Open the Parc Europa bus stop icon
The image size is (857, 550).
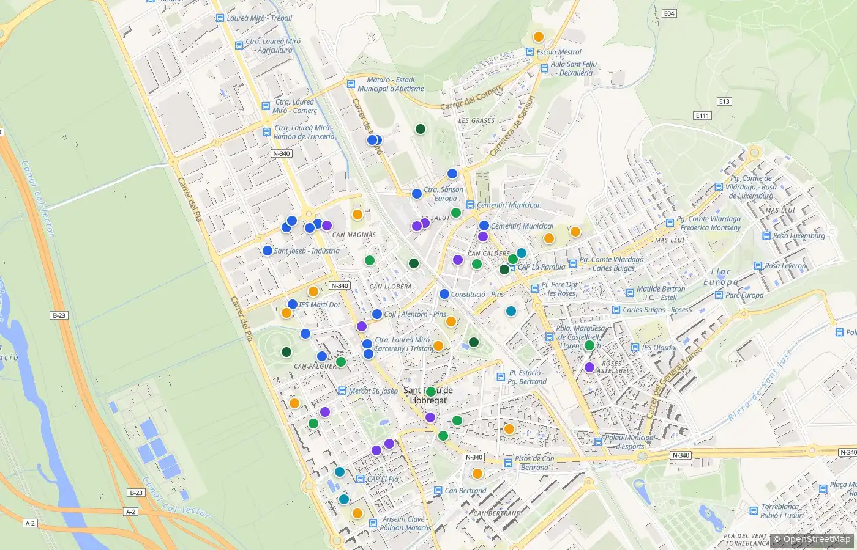[x=719, y=295]
